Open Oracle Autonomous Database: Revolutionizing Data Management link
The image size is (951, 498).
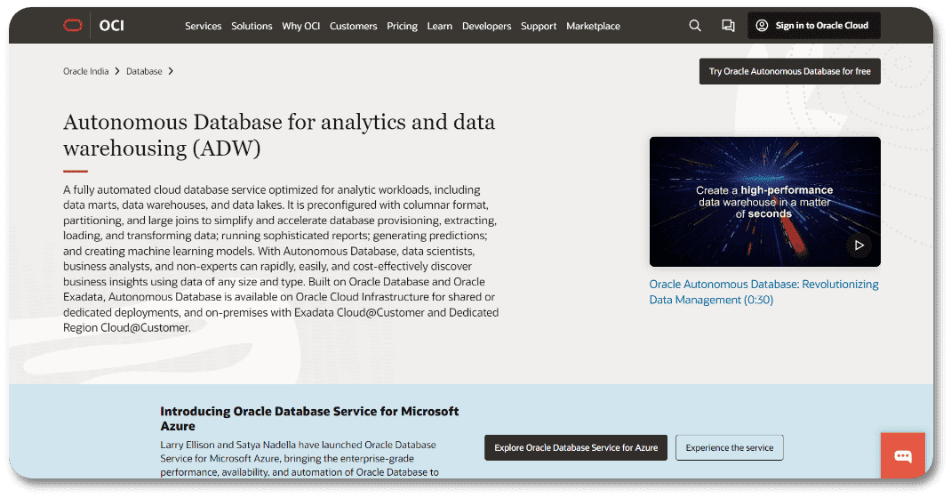tap(764, 292)
